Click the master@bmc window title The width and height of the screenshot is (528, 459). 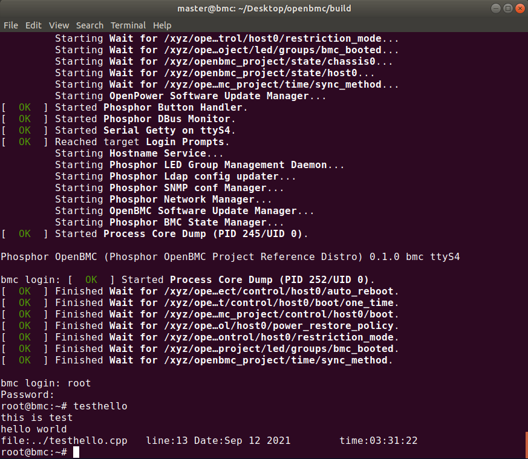(x=264, y=8)
